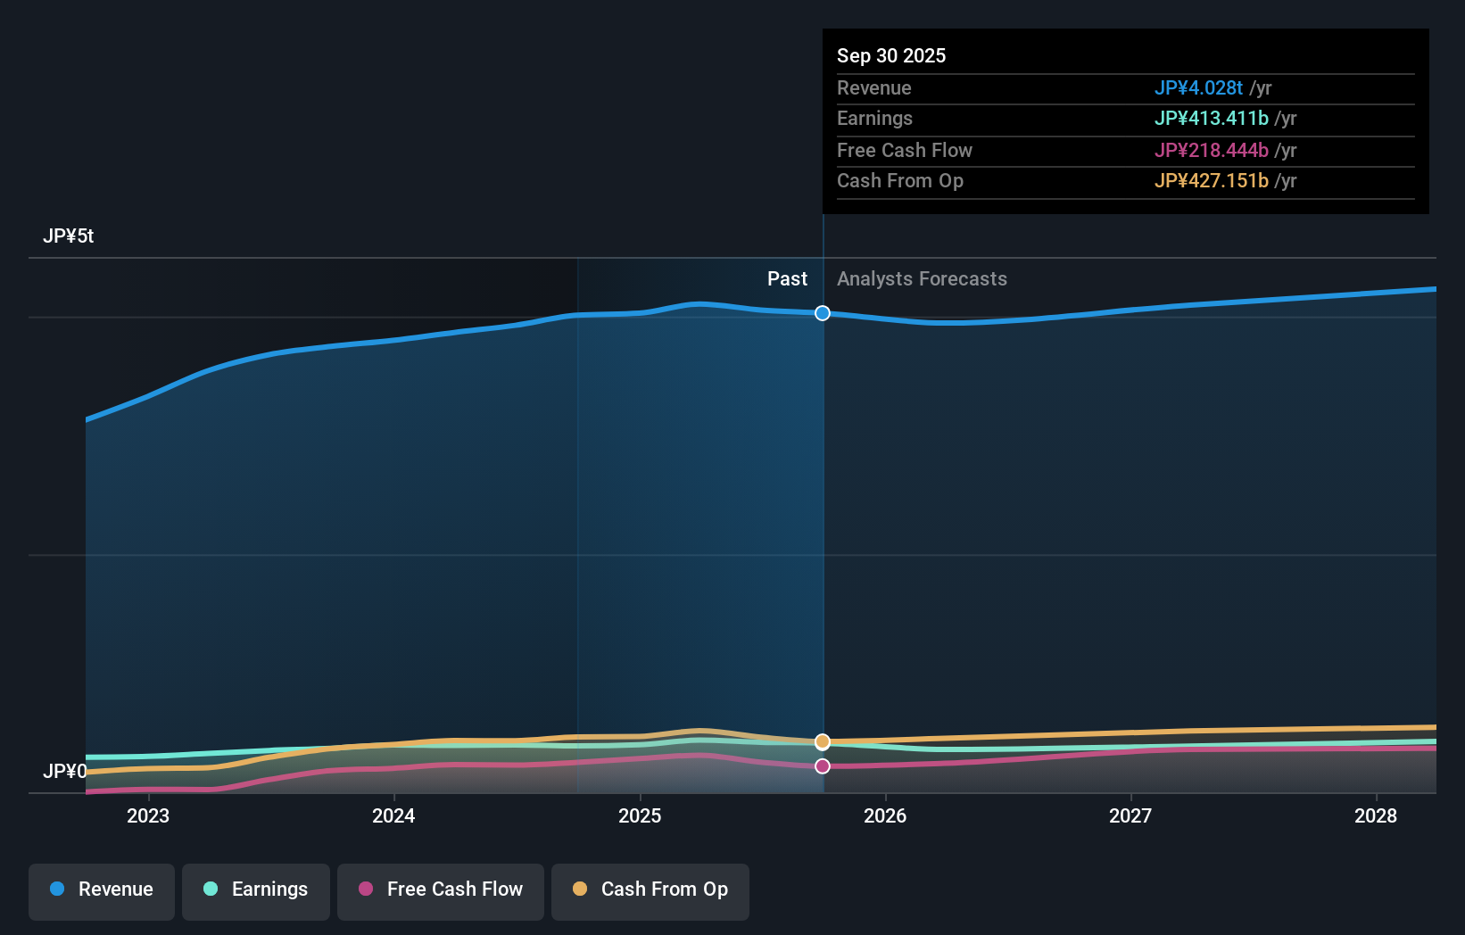
Task: Click the blue Revenue dot in the legend
Action: click(55, 889)
